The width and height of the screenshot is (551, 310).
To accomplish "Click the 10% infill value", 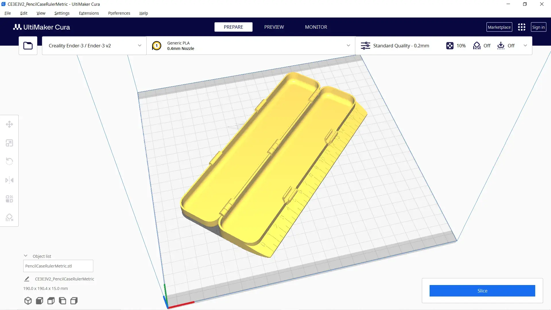I will 461,46.
